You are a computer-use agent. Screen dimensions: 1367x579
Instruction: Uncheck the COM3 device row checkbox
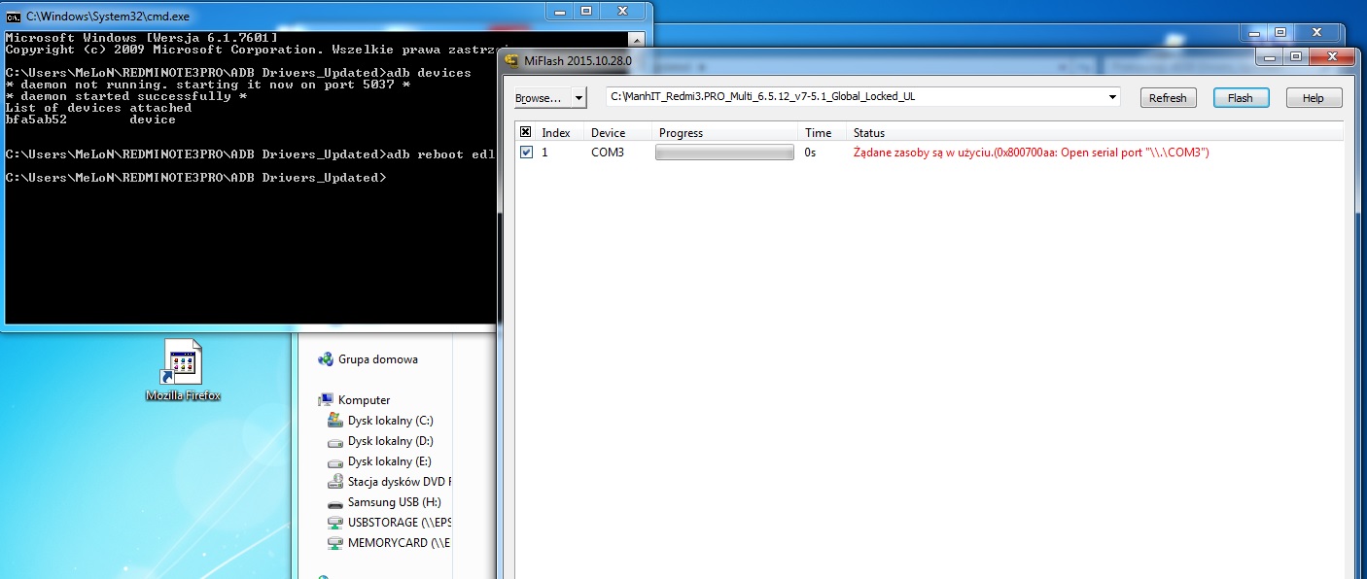pyautogui.click(x=526, y=153)
